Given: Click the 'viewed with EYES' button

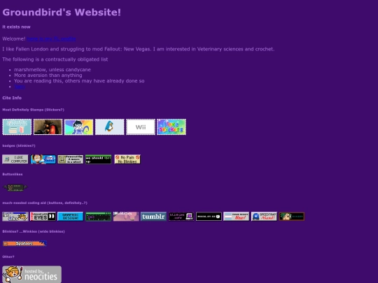Looking at the screenshot, I should pos(43,217).
